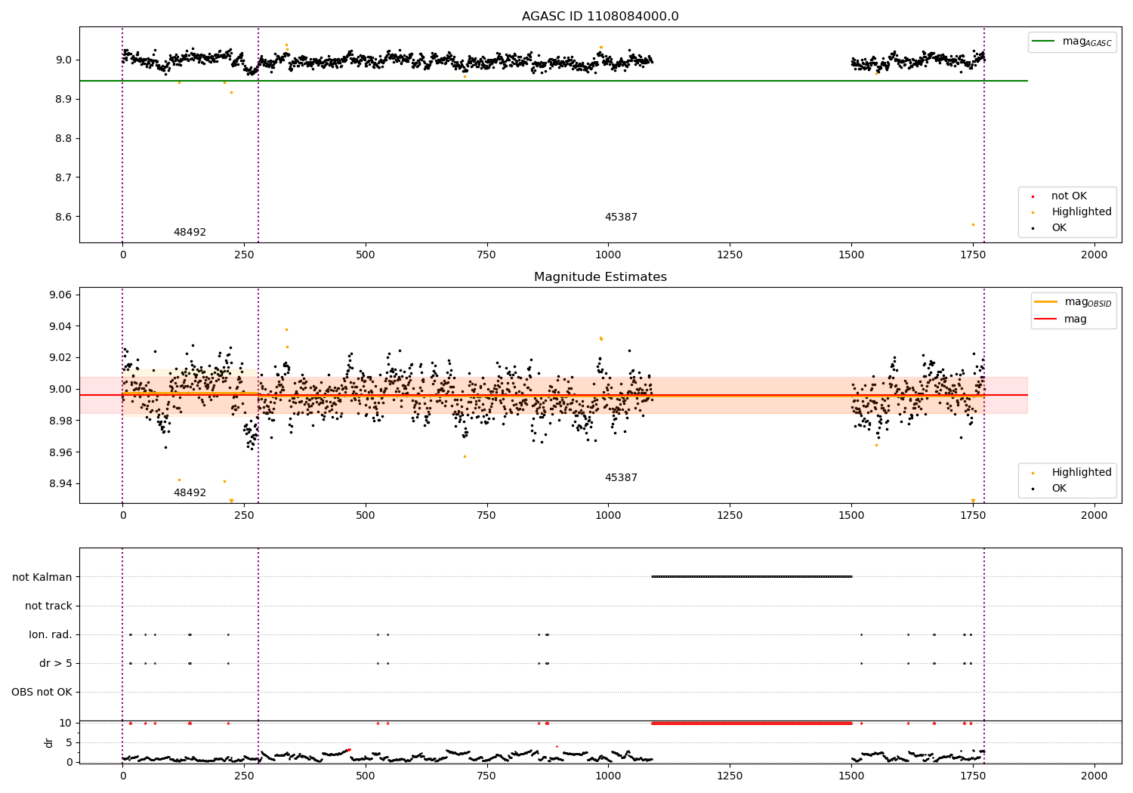This screenshot has height=793, width=1133.
Task: Select mag OBSID legend label in middle plot
Action: [1088, 302]
